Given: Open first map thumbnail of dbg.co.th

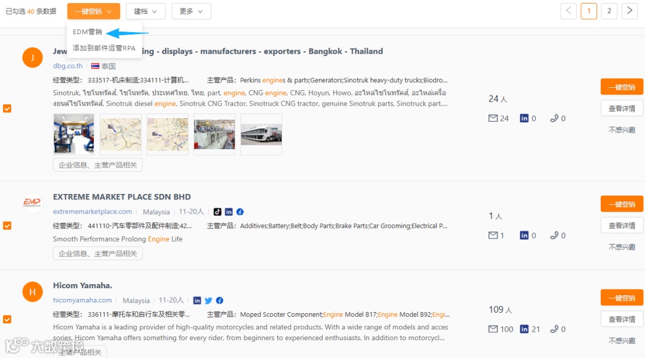Looking at the screenshot, I should 121,134.
